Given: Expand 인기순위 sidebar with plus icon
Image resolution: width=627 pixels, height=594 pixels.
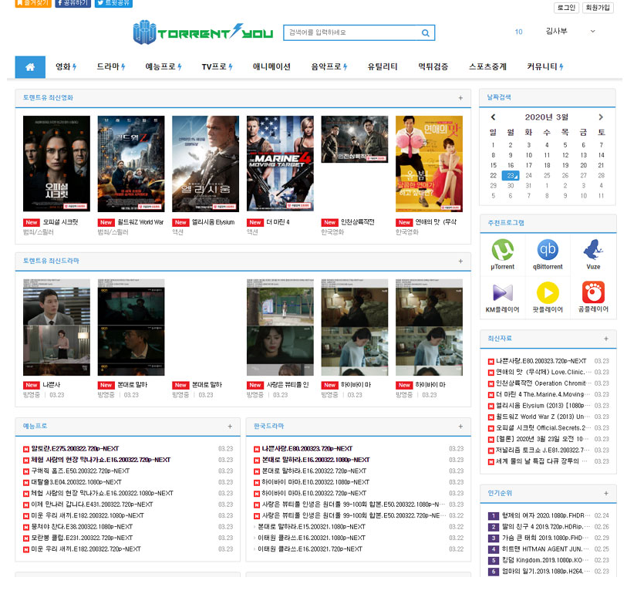Looking at the screenshot, I should (x=606, y=494).
